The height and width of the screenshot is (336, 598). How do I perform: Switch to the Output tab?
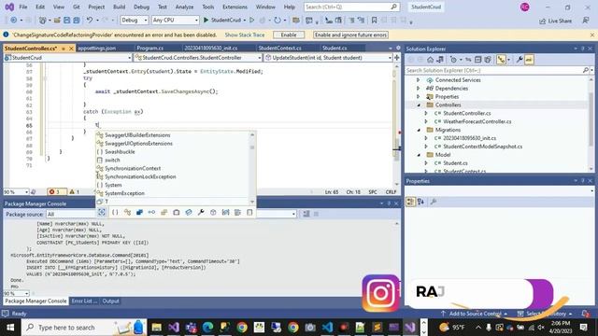coord(110,301)
